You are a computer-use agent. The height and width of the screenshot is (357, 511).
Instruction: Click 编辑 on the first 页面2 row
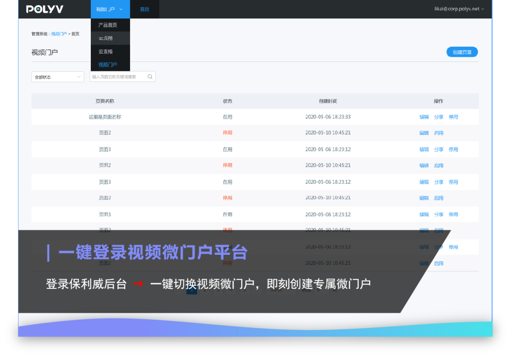point(424,133)
